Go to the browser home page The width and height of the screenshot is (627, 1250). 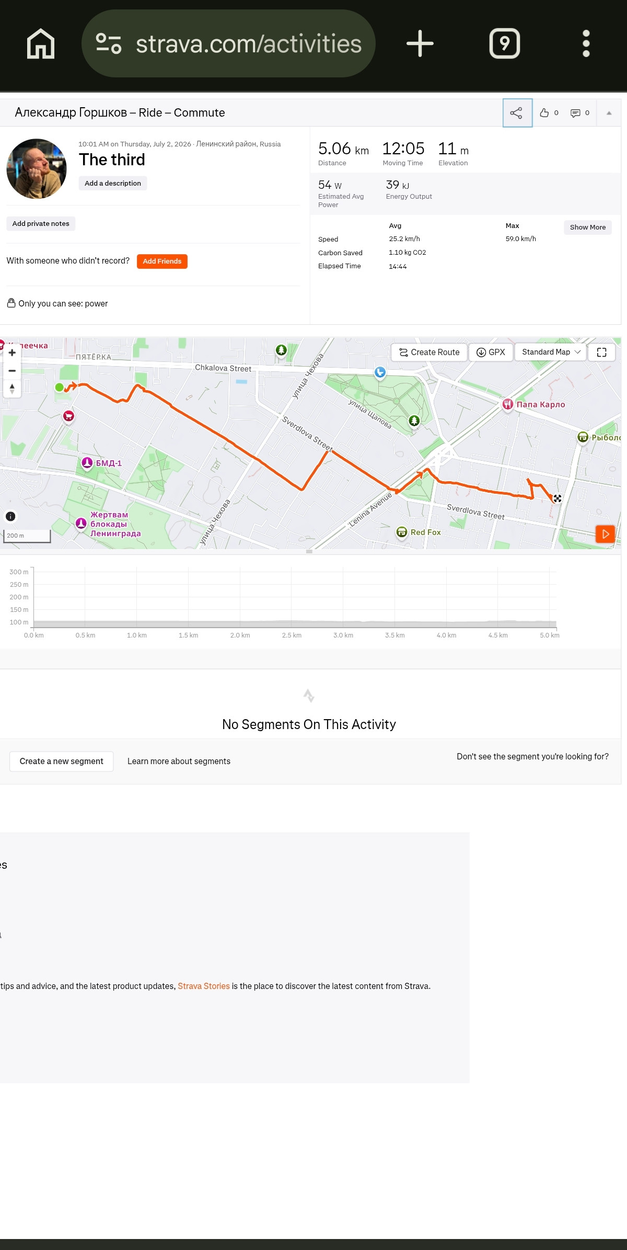[x=41, y=43]
